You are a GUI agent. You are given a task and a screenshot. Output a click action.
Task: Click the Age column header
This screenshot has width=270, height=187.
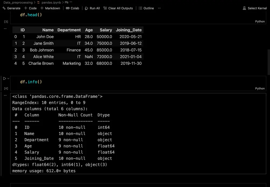89,30
